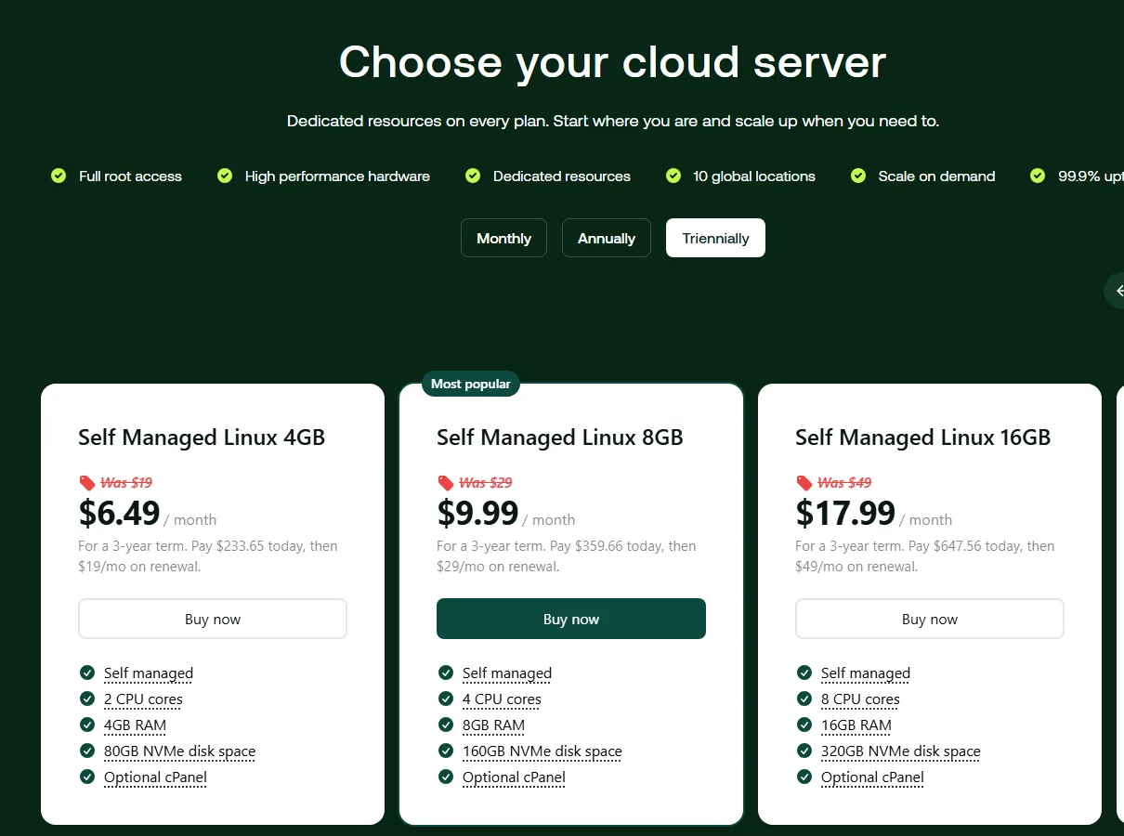Click the checkmark beside 8GB RAM
The width and height of the screenshot is (1124, 836).
pyautogui.click(x=446, y=725)
